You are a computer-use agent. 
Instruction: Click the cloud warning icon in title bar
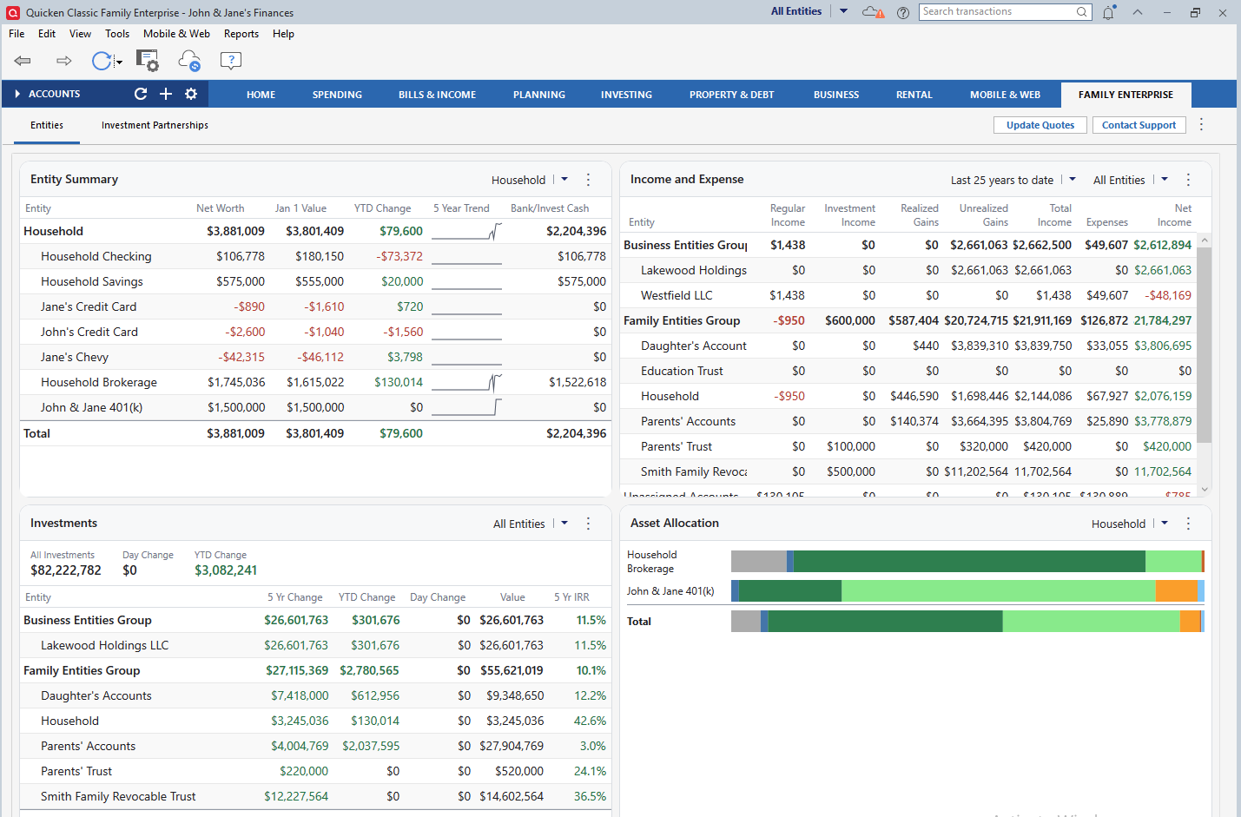tap(873, 12)
